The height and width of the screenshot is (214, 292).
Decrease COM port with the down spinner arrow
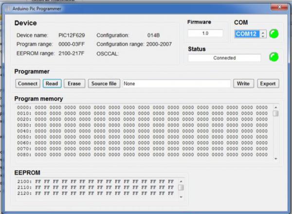tap(263, 36)
